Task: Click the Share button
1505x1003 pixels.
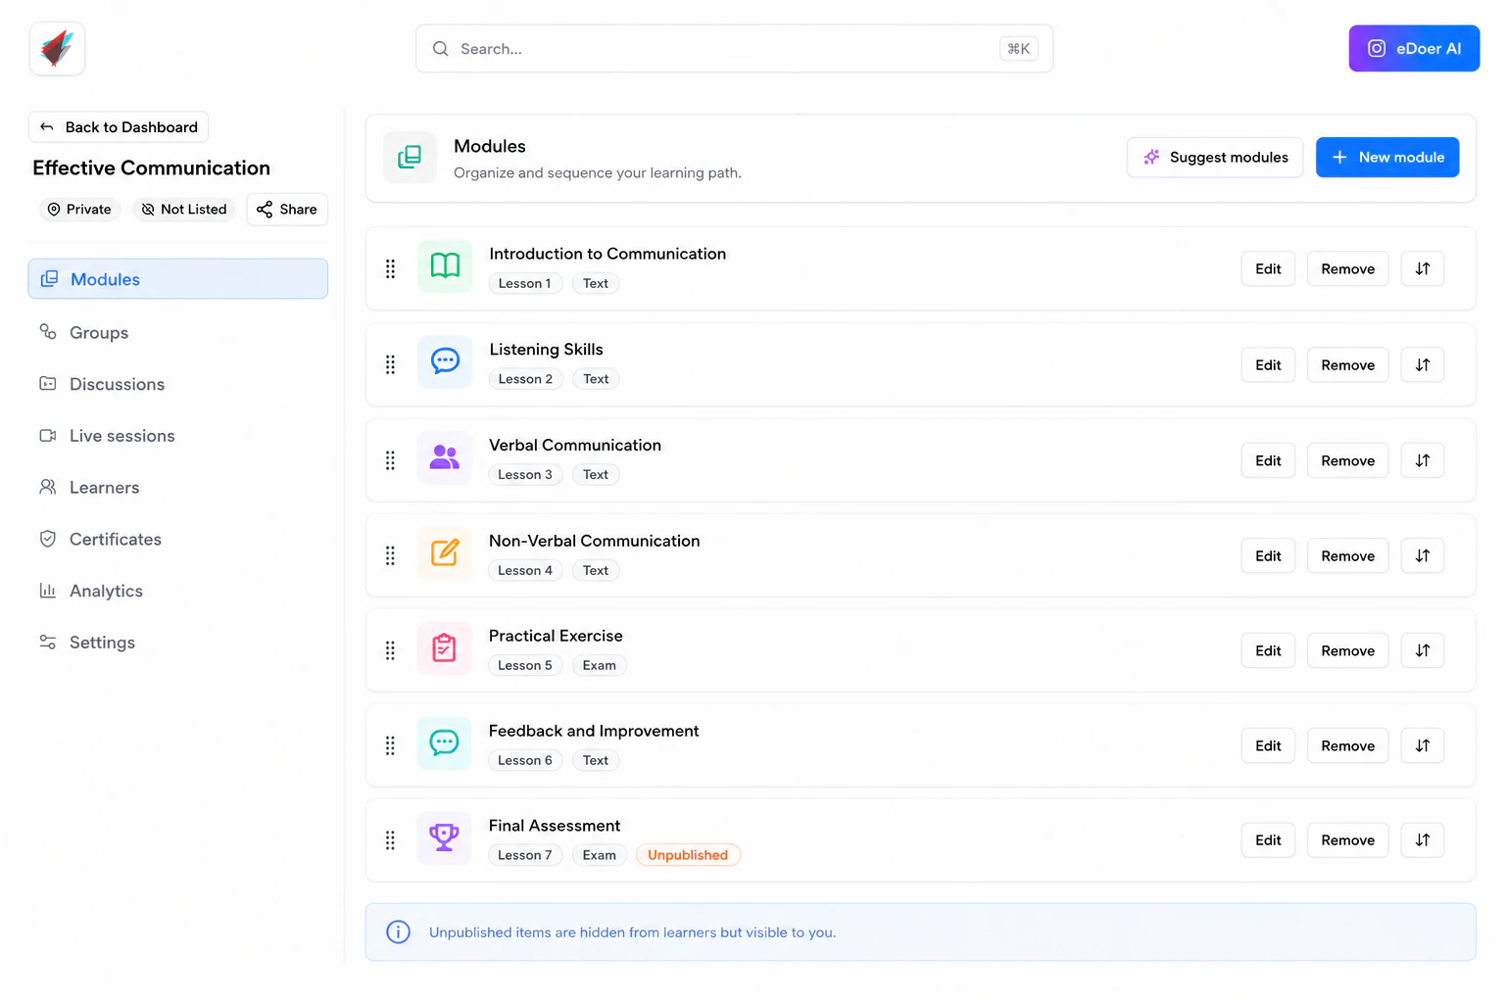Action: pyautogui.click(x=287, y=210)
